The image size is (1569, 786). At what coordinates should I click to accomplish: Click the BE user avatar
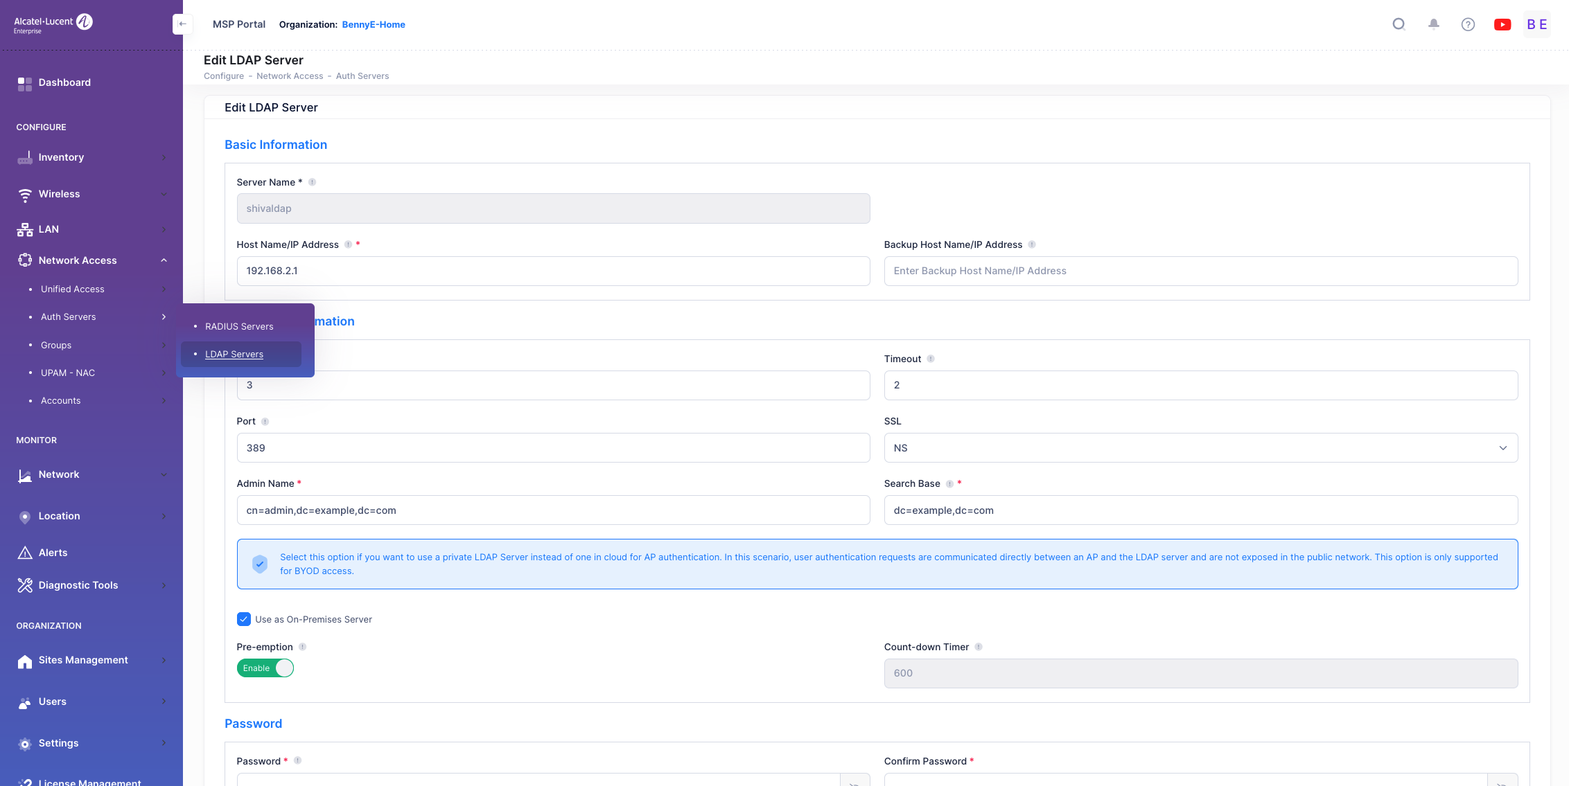click(x=1536, y=24)
